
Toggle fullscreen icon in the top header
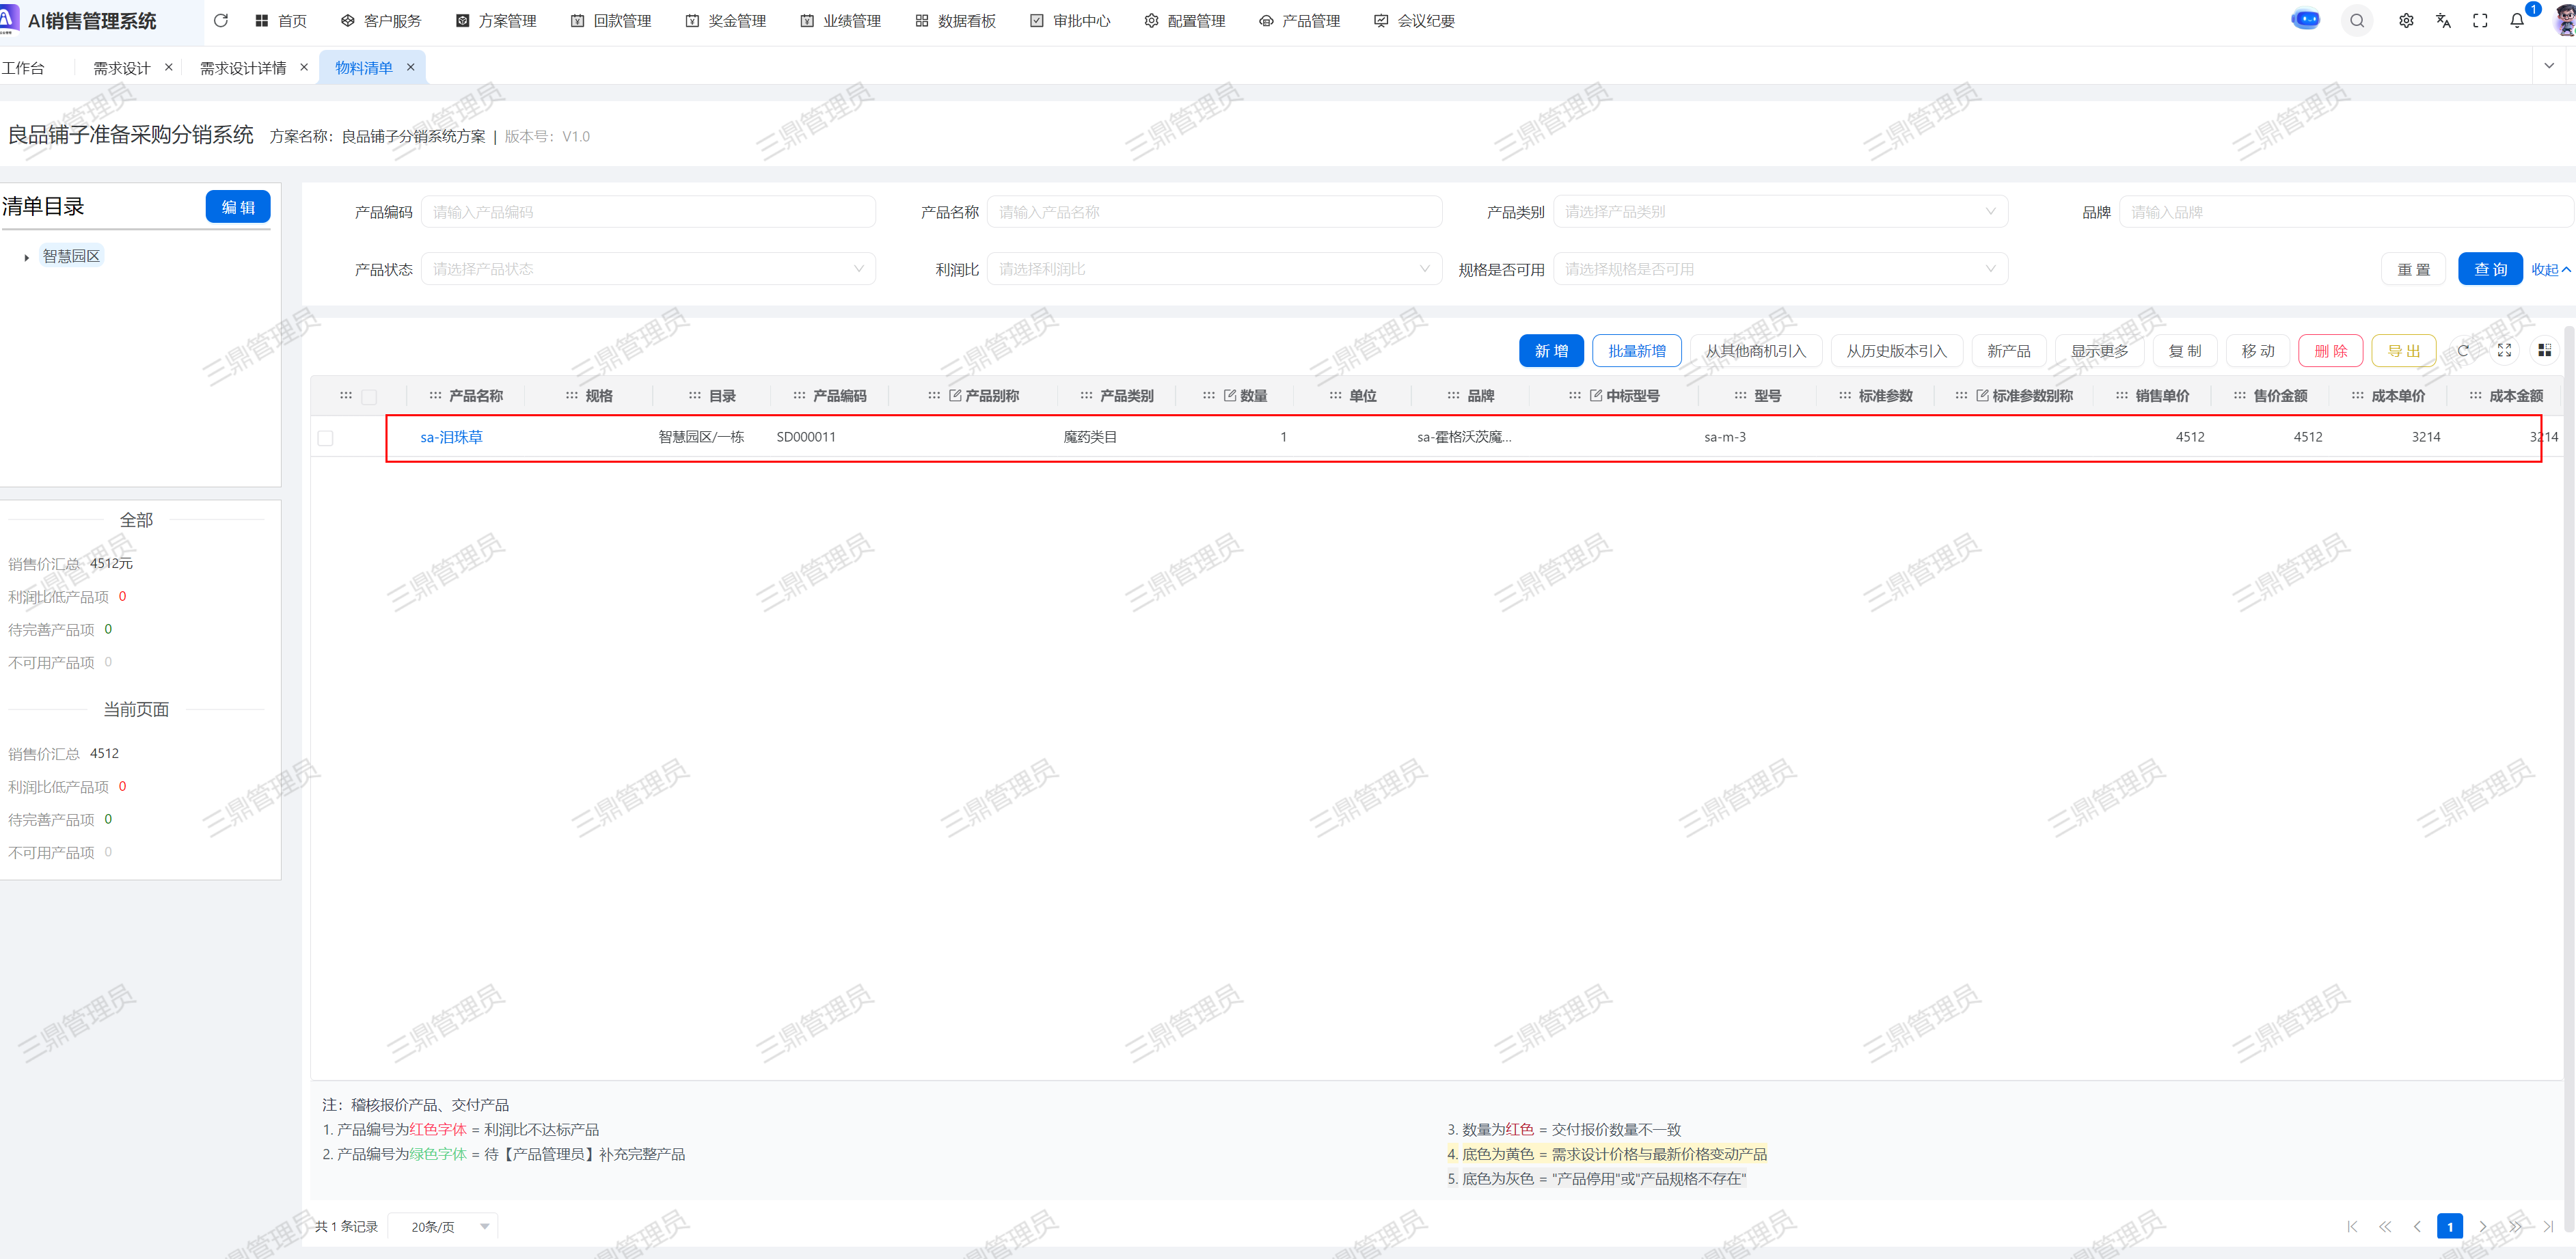(x=2480, y=21)
